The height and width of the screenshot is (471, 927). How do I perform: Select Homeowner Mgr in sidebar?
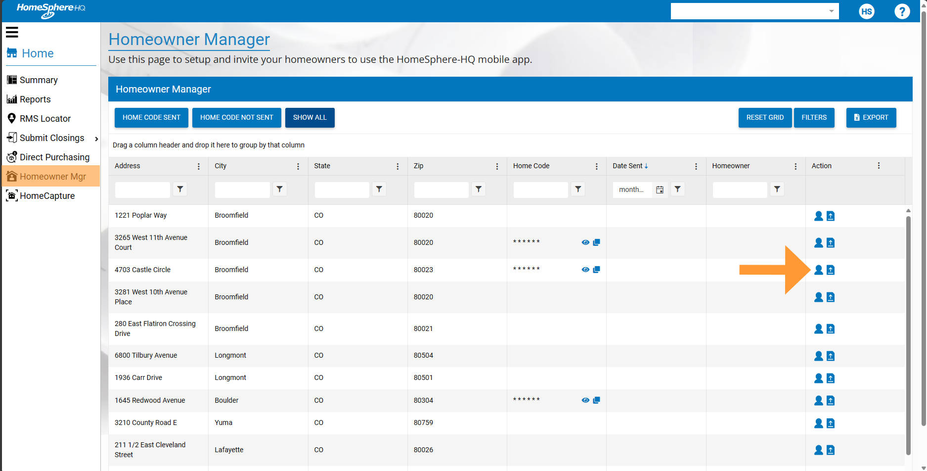tap(51, 177)
